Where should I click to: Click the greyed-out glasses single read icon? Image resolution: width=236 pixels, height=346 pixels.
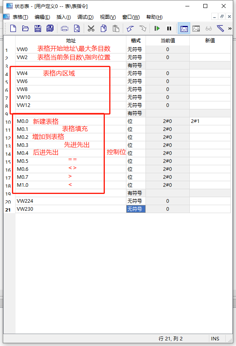[208, 28]
